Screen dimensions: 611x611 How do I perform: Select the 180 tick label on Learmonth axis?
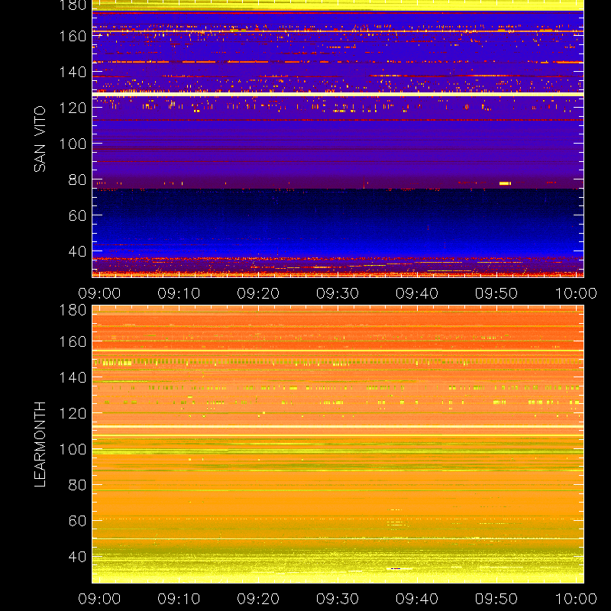73,310
